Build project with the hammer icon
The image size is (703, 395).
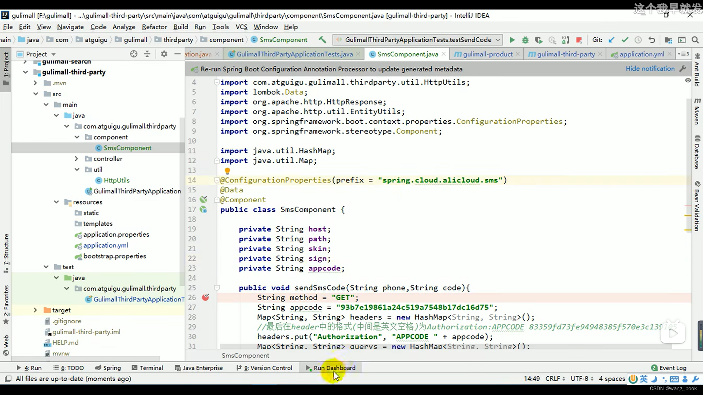pos(322,39)
